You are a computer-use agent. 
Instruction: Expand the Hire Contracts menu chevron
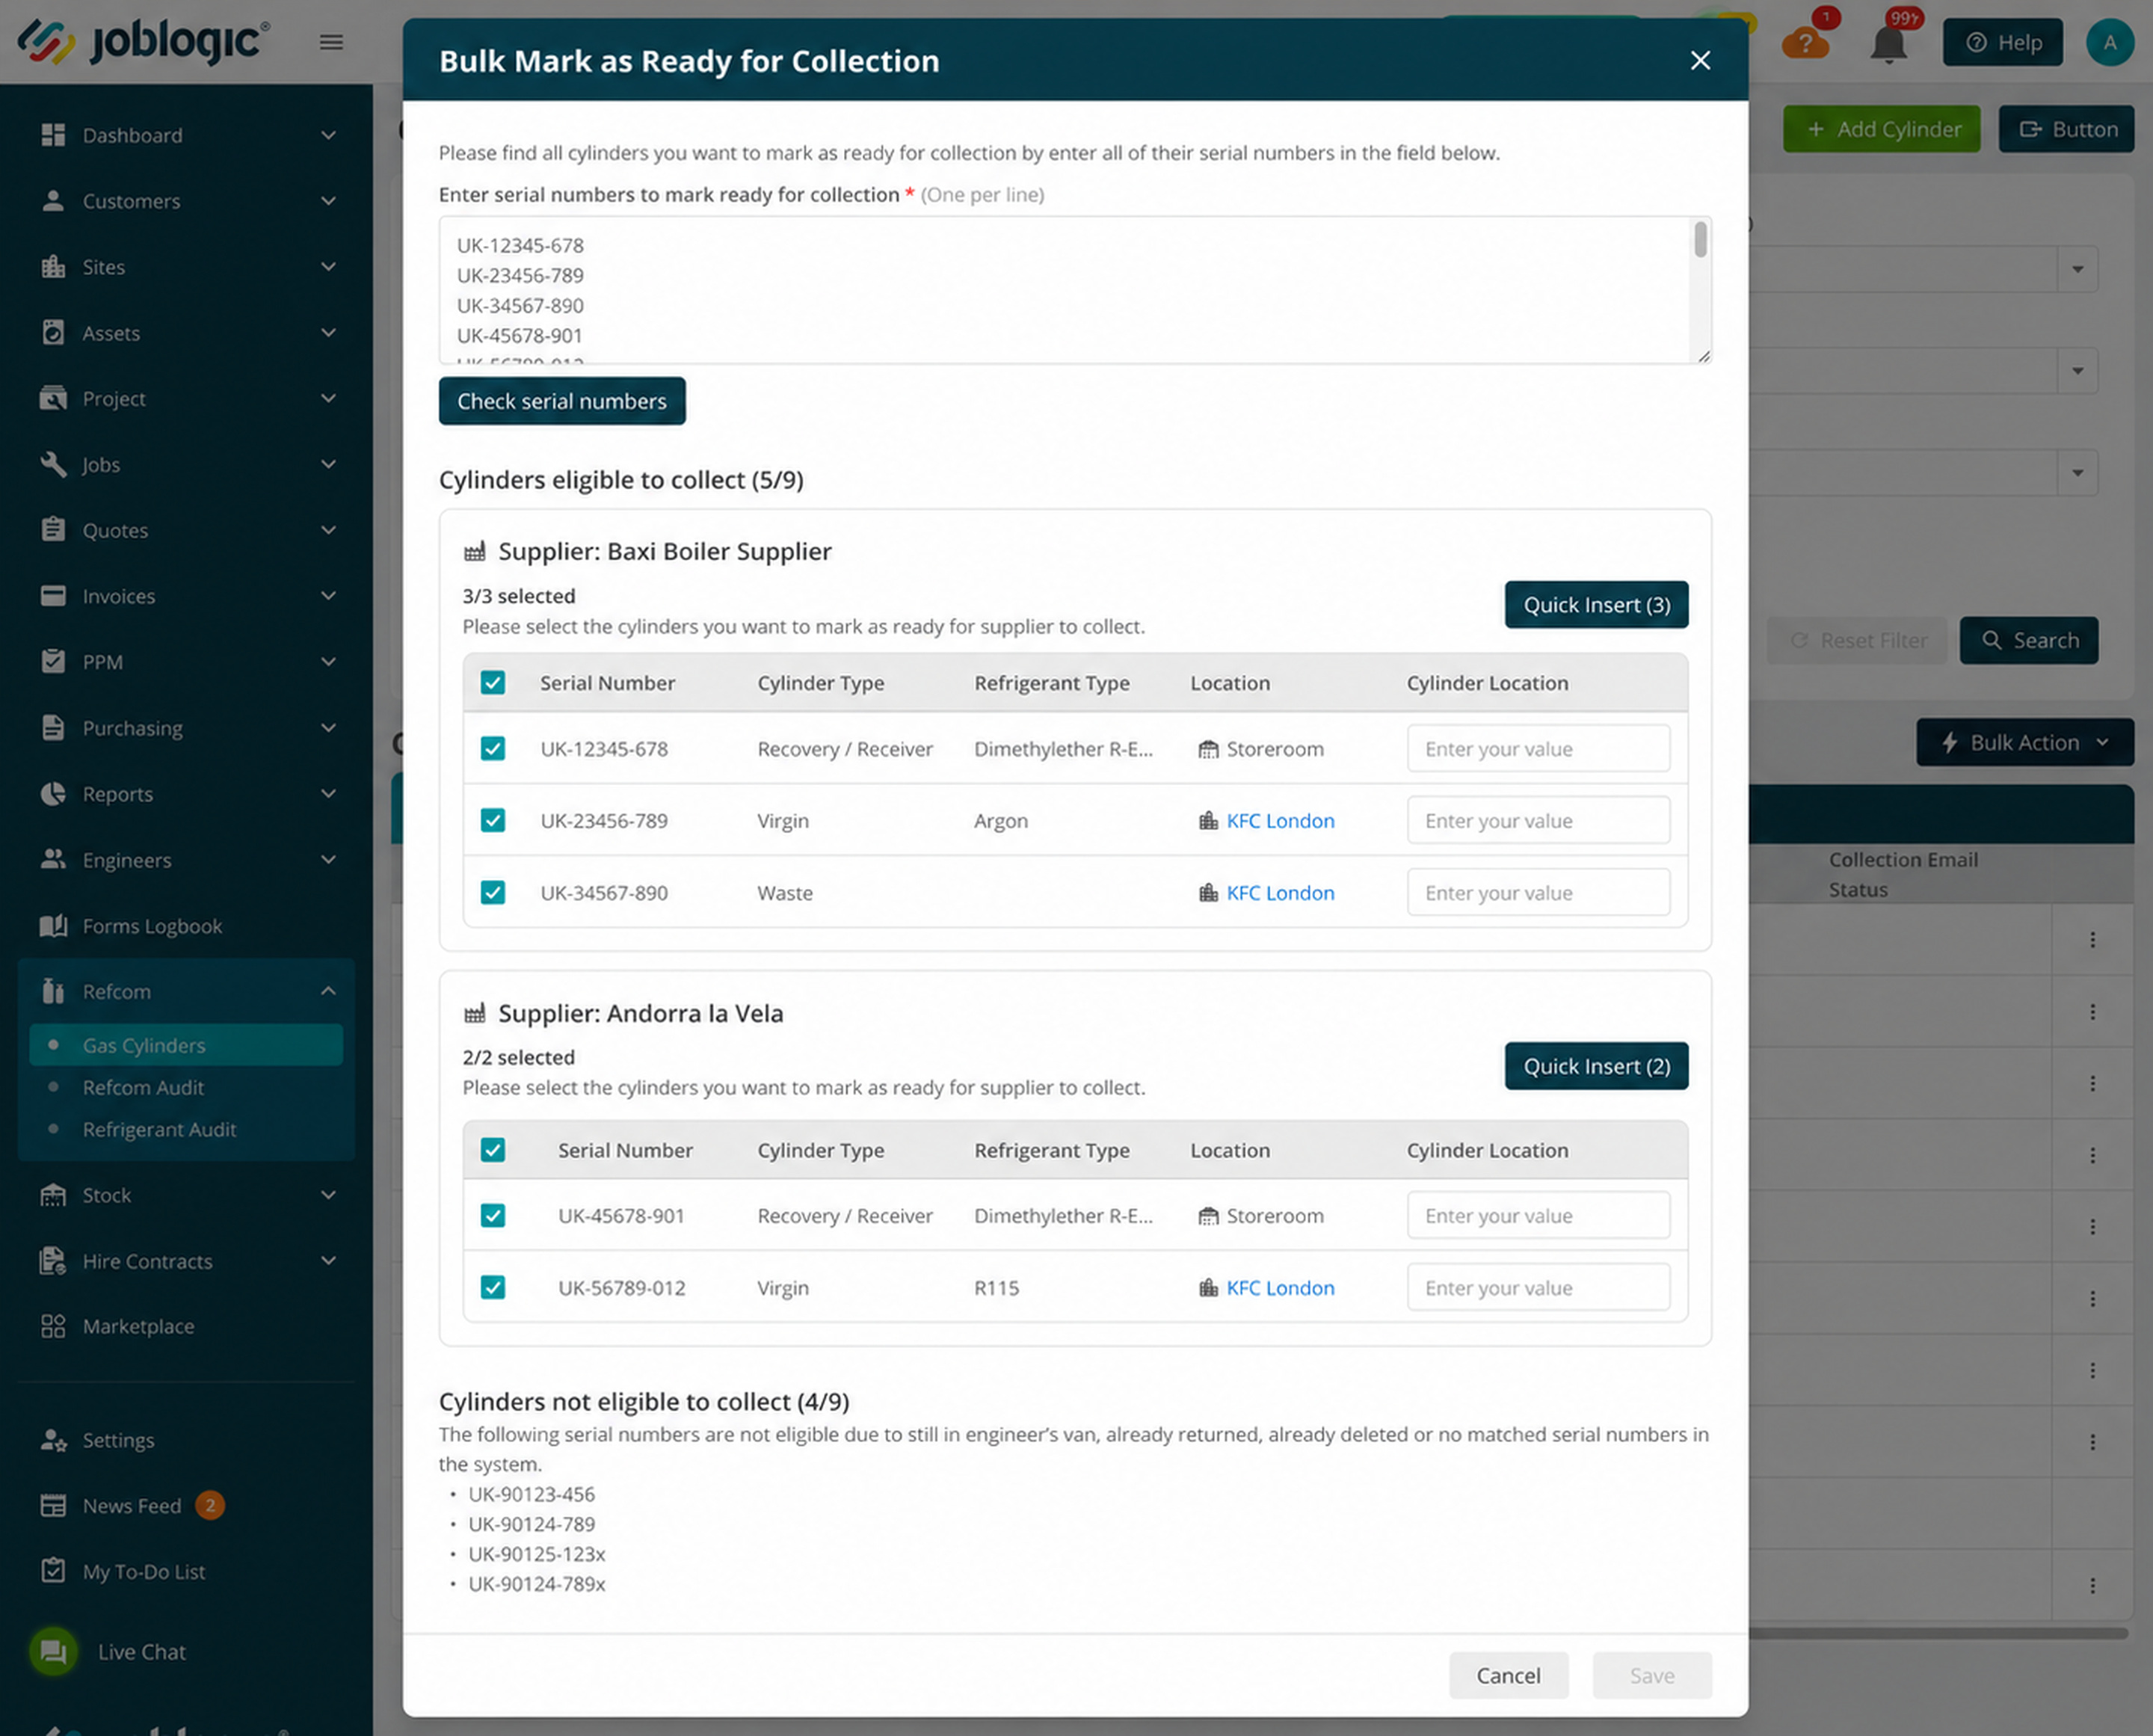coord(328,1261)
